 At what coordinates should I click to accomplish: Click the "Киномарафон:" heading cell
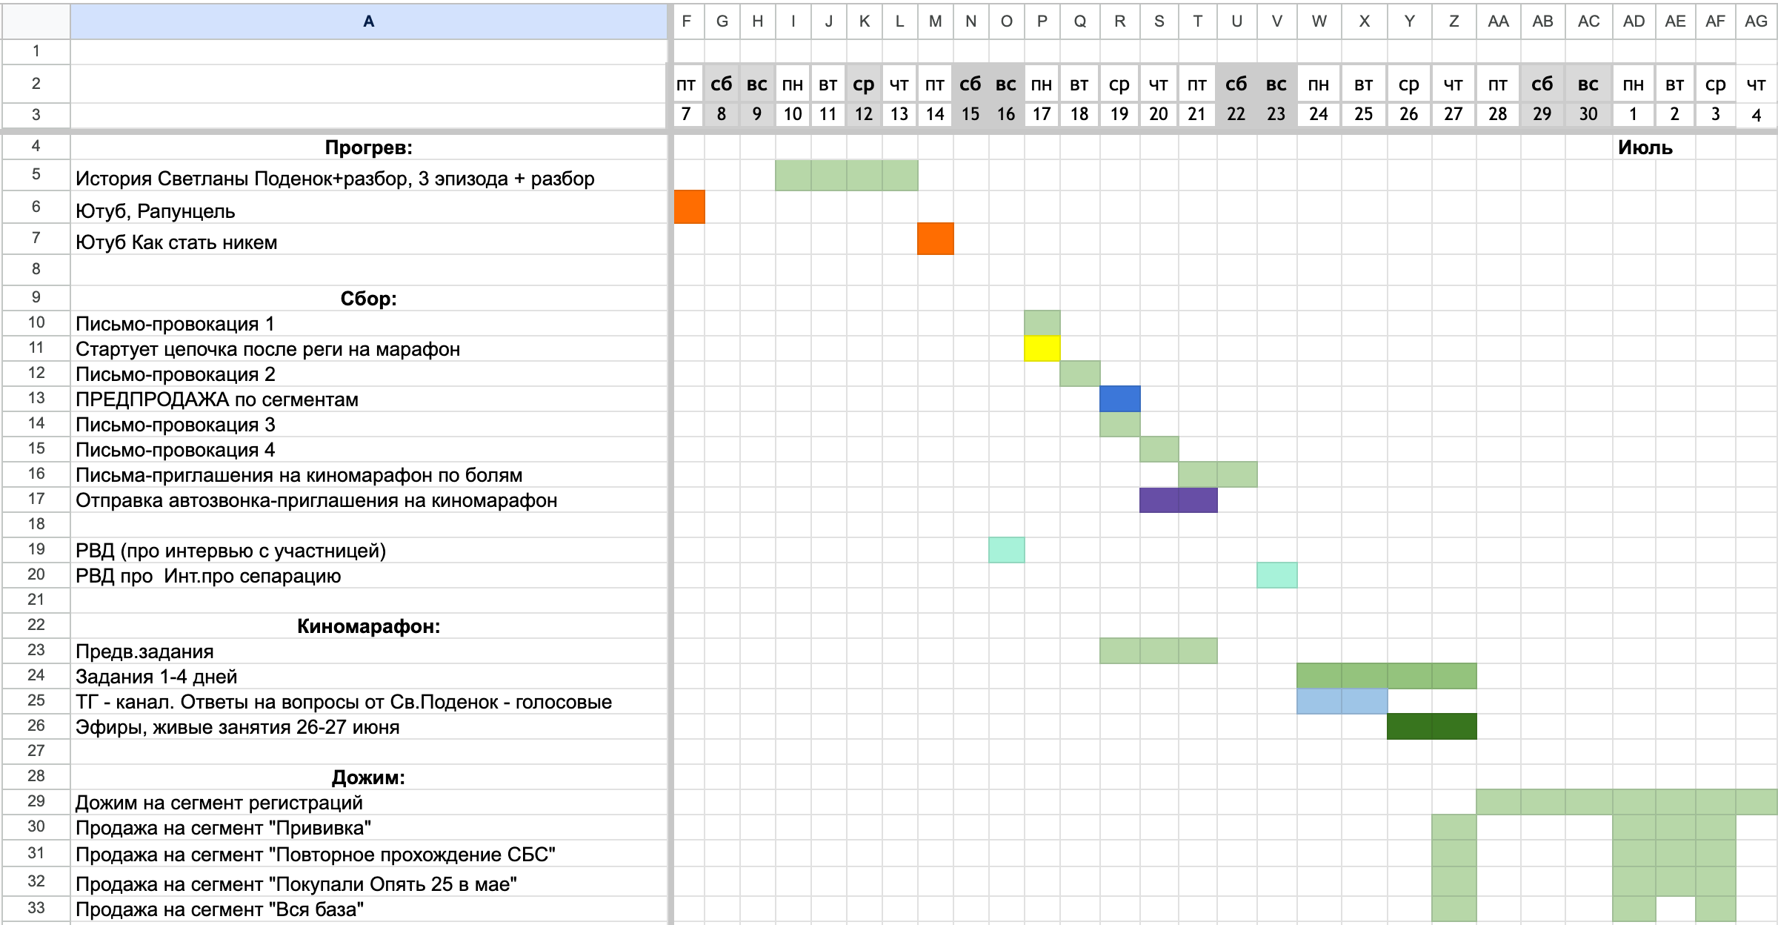[x=368, y=626]
